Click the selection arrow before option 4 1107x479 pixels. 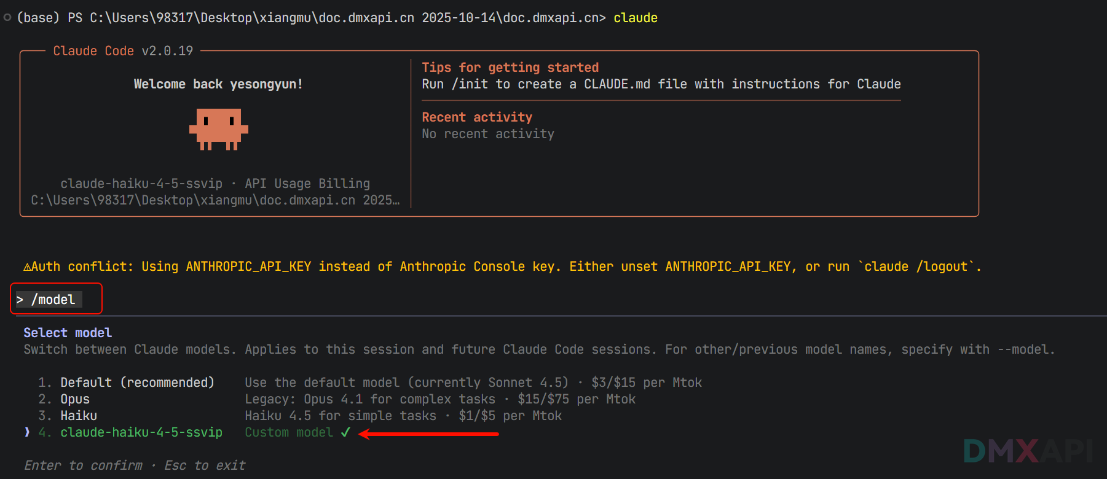tap(27, 432)
